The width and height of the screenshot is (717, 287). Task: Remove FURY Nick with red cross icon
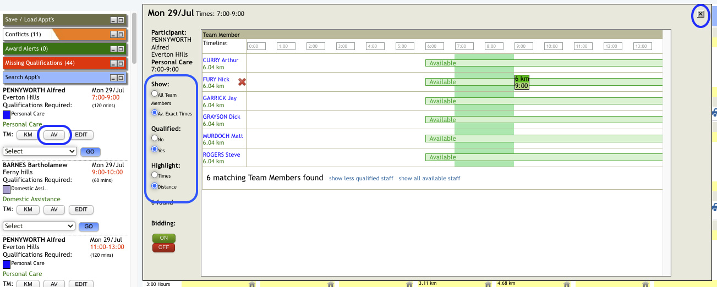242,82
